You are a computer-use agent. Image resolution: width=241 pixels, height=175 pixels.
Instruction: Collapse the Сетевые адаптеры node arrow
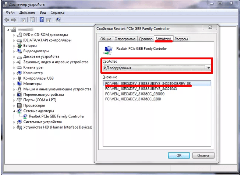(x=14, y=111)
